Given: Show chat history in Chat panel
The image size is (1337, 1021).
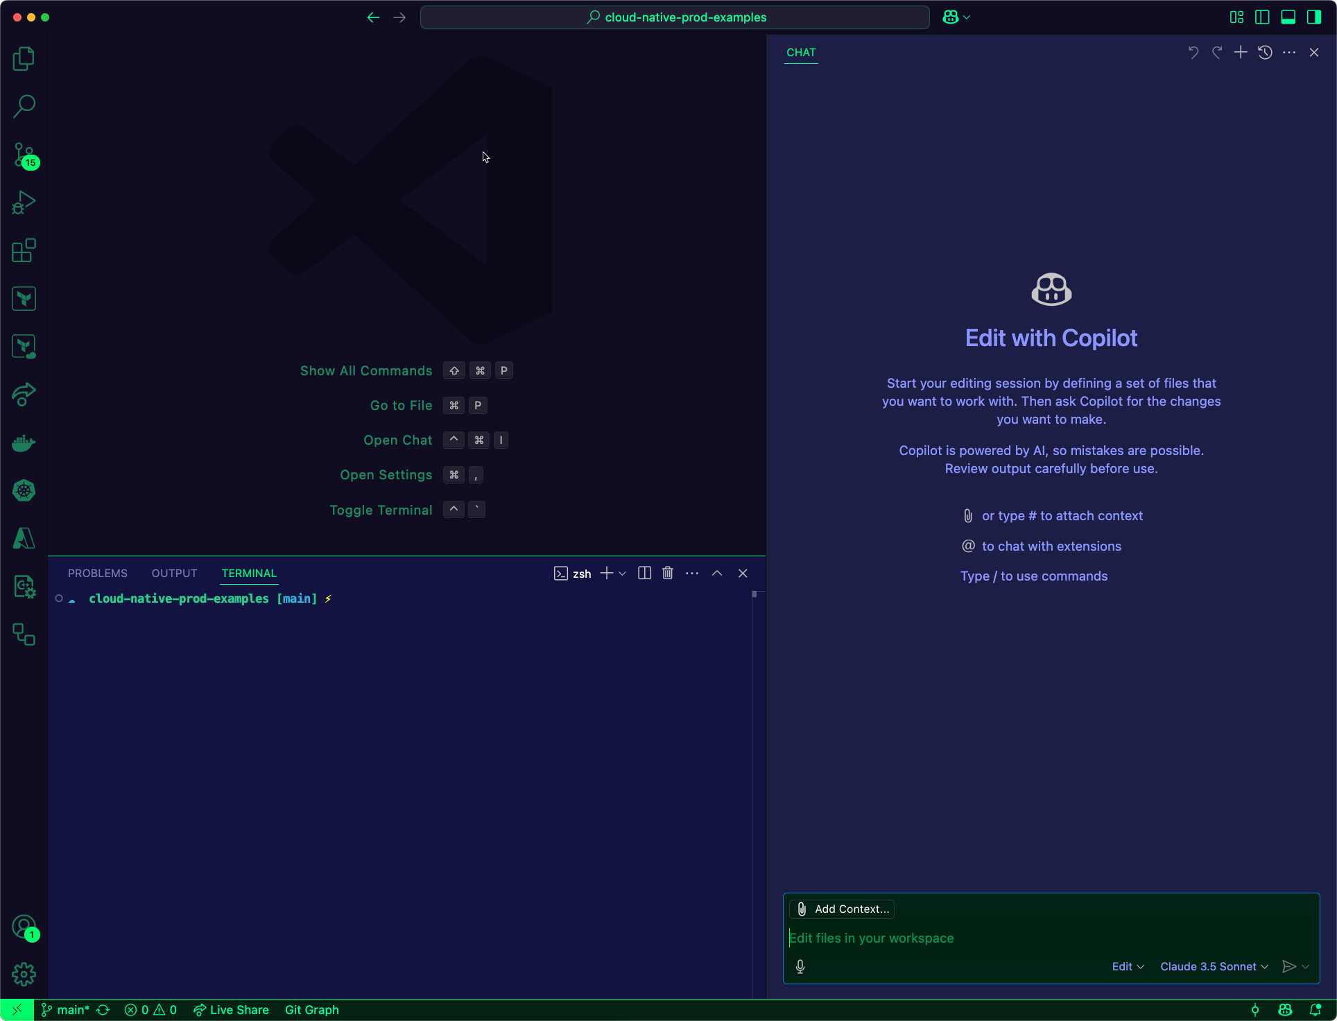Looking at the screenshot, I should click(x=1265, y=53).
